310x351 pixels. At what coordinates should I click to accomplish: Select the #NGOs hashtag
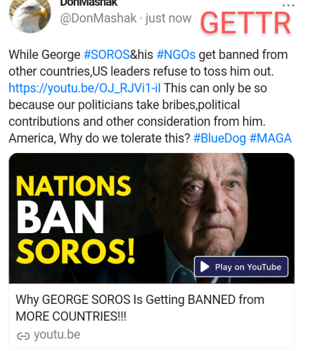pyautogui.click(x=176, y=55)
